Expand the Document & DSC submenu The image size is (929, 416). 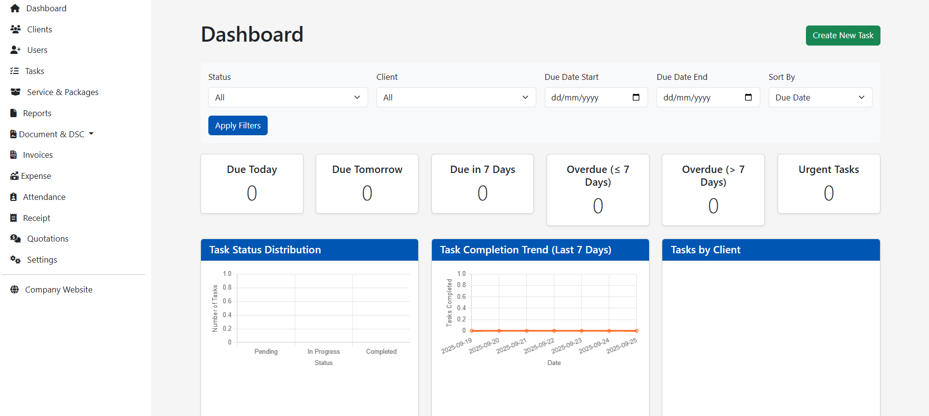click(x=52, y=134)
